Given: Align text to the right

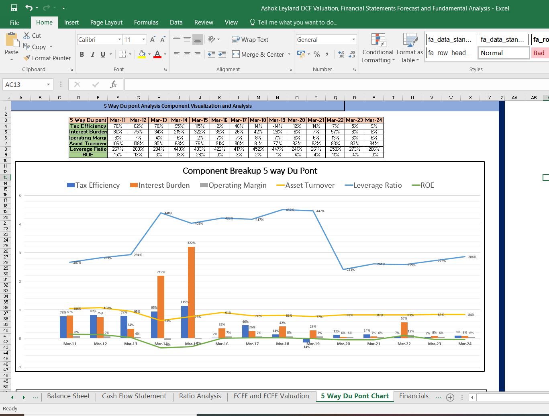Looking at the screenshot, I should click(x=198, y=54).
